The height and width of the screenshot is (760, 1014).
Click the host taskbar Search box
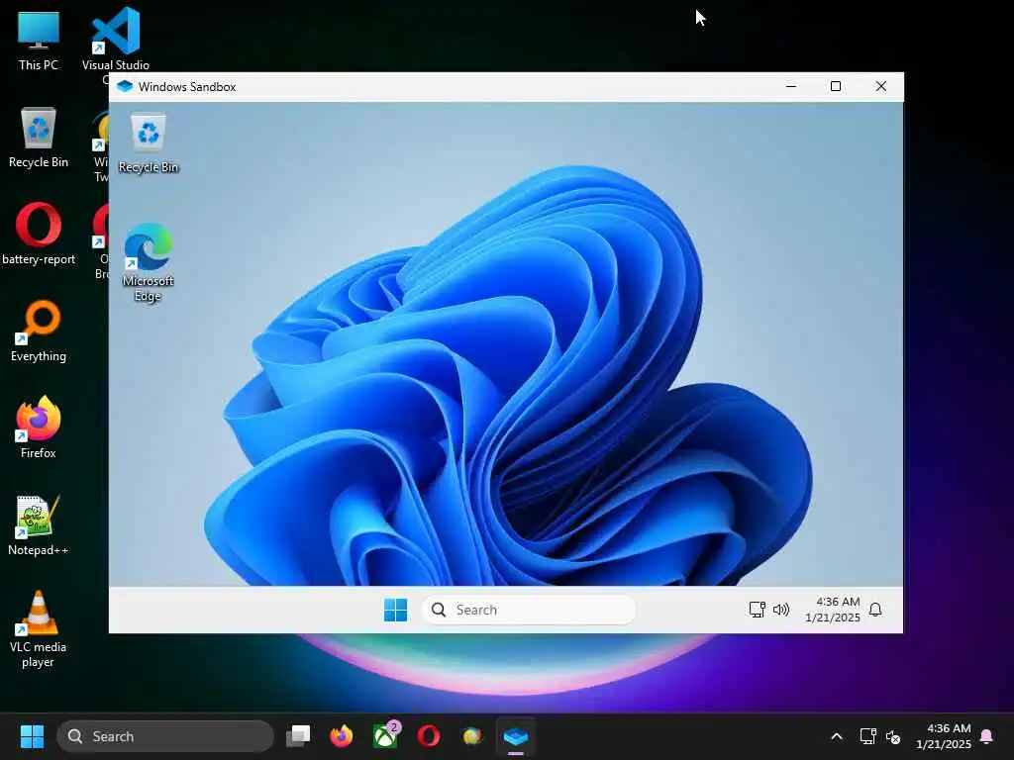(x=165, y=736)
